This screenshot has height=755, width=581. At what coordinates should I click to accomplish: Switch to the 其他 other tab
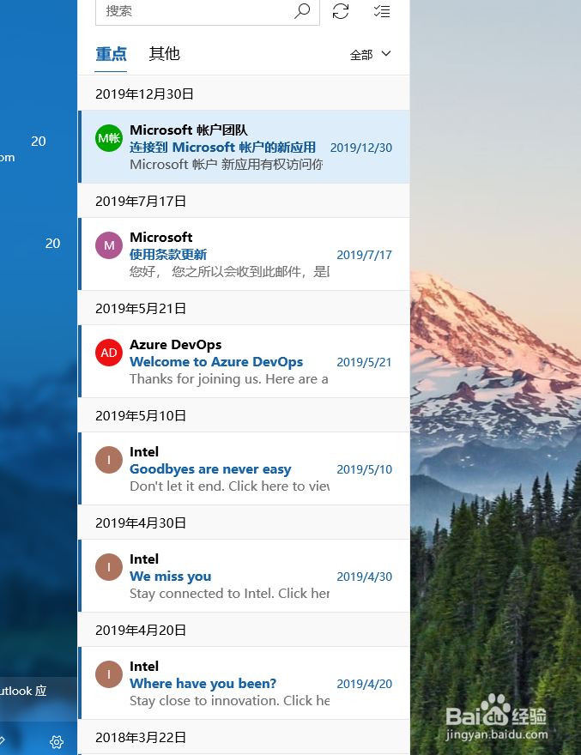(x=164, y=54)
